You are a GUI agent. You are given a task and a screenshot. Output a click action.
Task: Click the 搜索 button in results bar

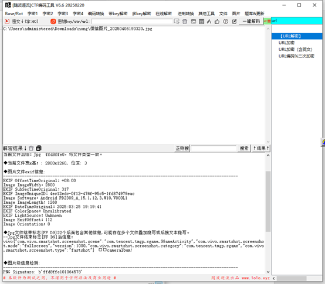pyautogui.click(x=244, y=148)
